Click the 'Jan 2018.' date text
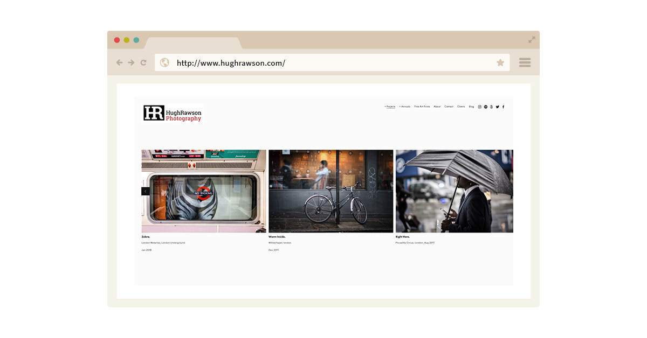 pos(147,250)
